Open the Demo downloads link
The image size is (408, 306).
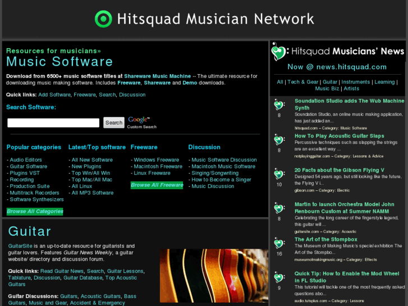pyautogui.click(x=190, y=83)
